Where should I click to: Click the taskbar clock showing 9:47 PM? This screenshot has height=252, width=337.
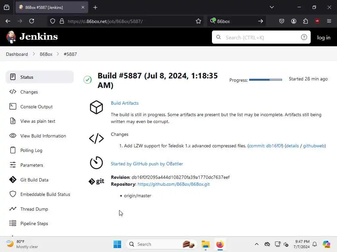click(302, 244)
